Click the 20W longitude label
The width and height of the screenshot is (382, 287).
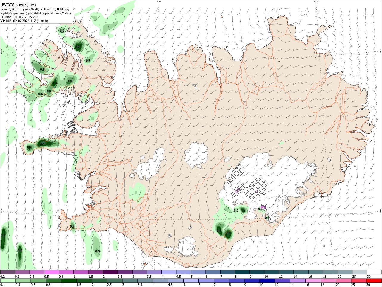(159, 1)
